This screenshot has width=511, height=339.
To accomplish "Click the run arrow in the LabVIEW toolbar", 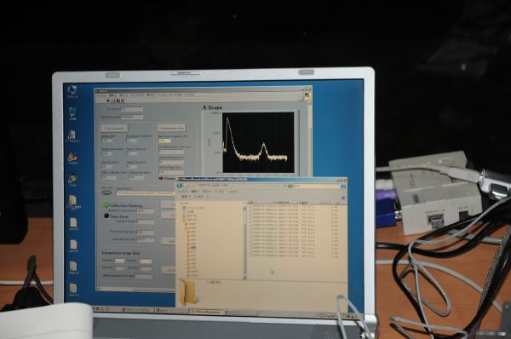I will point(108,101).
